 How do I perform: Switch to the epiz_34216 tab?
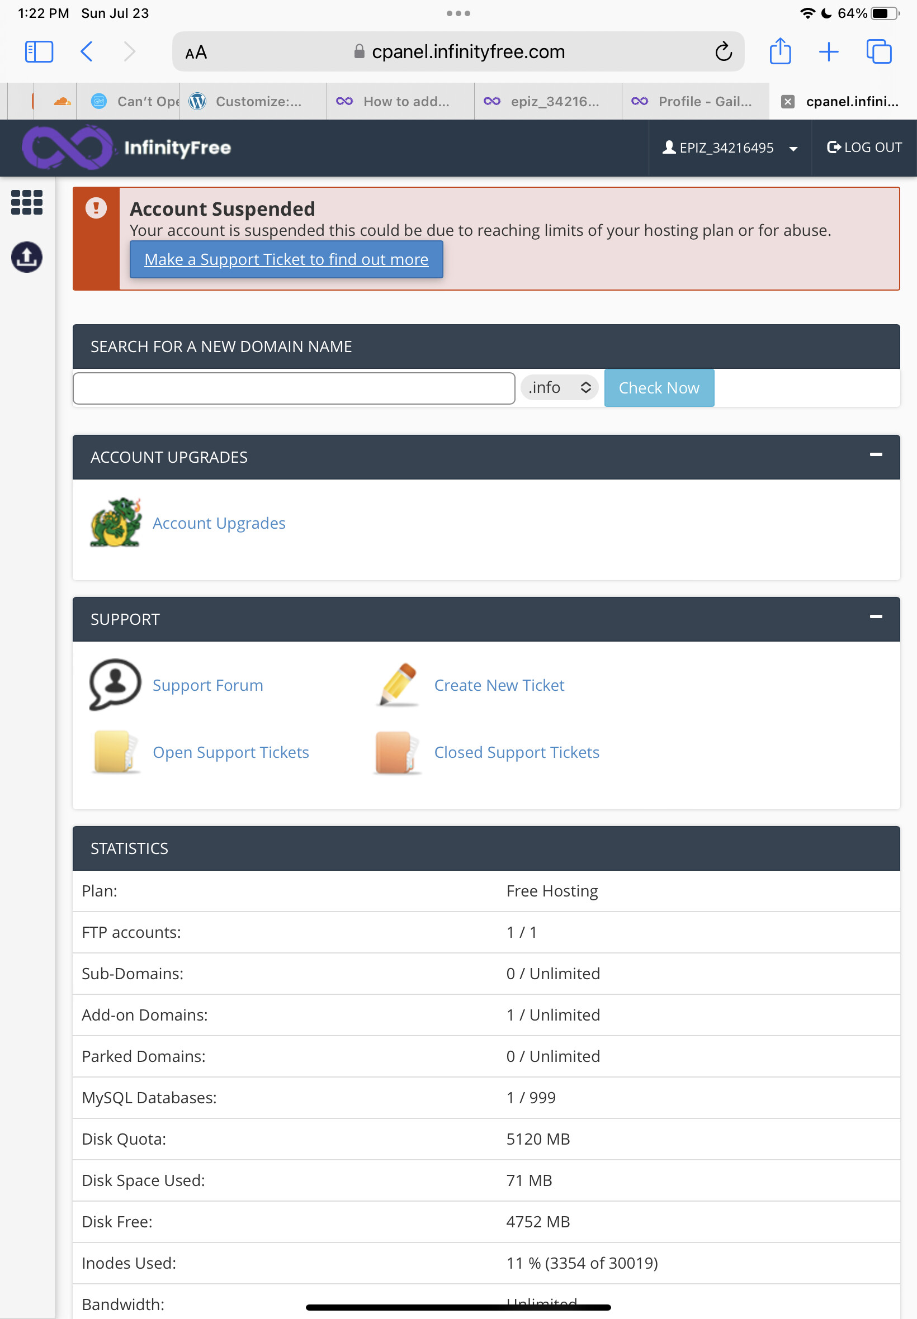click(x=547, y=102)
